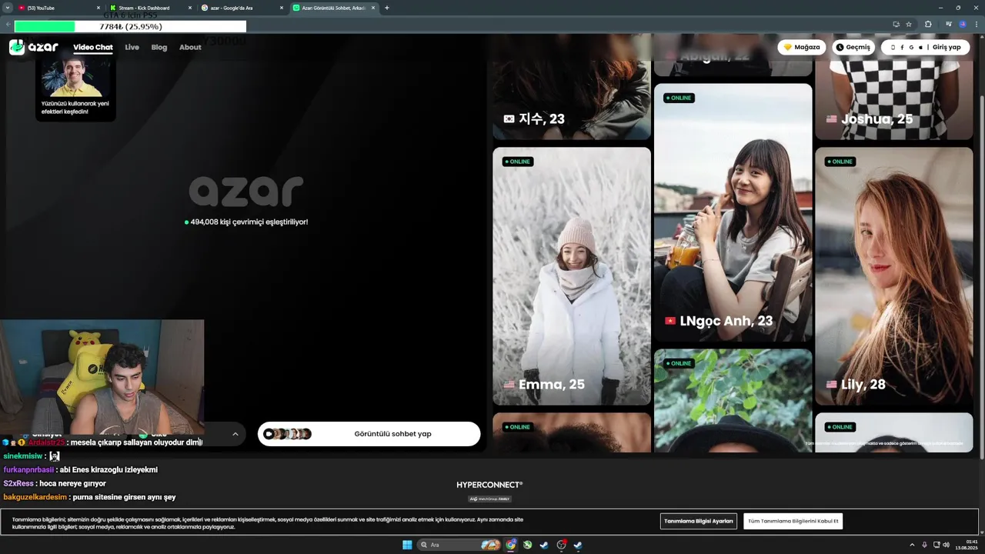985x554 pixels.
Task: Click chat username sinekmisiw
Action: (22, 456)
